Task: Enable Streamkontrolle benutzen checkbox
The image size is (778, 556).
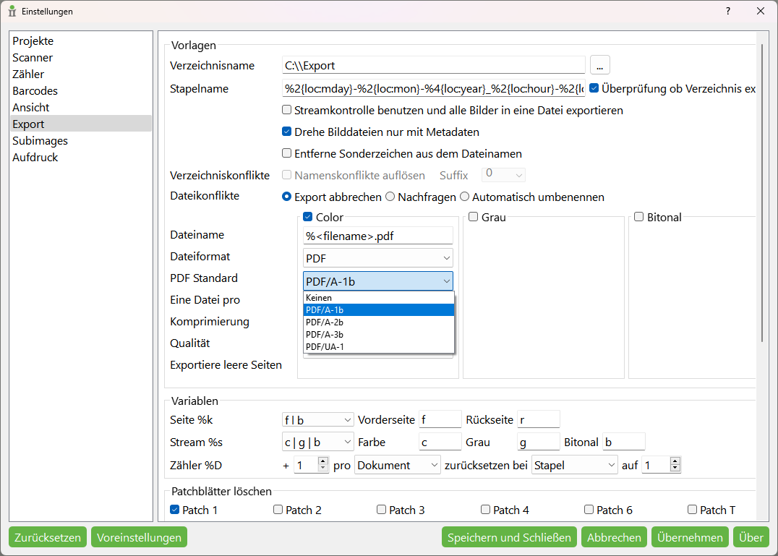Action: click(x=287, y=110)
